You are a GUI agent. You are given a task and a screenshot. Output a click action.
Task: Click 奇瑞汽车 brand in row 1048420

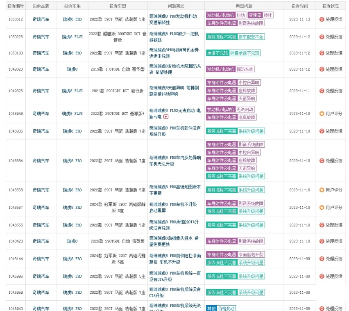(x=41, y=241)
